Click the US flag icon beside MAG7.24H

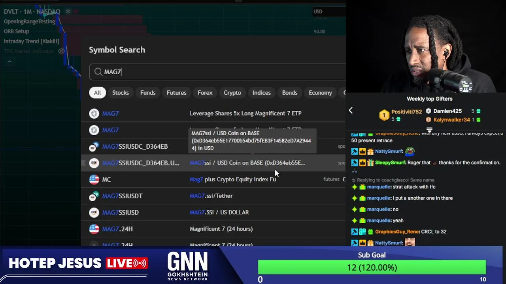[94, 229]
